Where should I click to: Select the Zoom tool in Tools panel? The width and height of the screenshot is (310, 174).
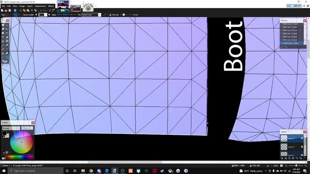coord(7,33)
